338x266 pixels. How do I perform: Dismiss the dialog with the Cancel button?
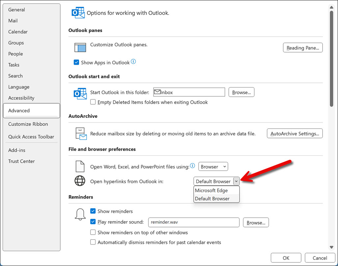coord(320,258)
